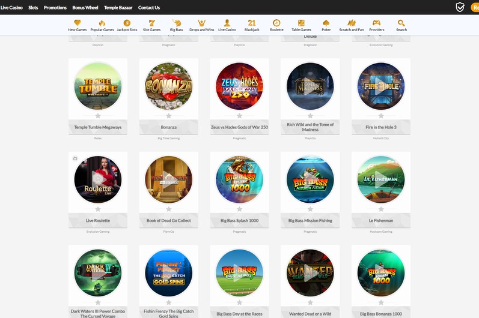Open Temple Bazaar in top menu
The image size is (479, 318).
tap(118, 8)
